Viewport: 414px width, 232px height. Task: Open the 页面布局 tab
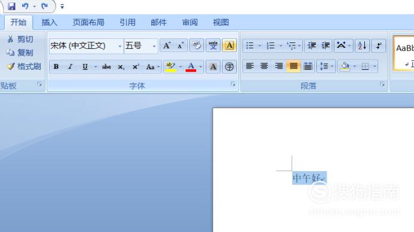[x=89, y=23]
